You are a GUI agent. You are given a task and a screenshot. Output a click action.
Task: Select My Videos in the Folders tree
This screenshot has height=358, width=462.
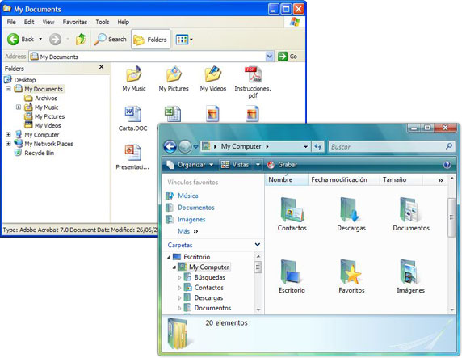(48, 125)
